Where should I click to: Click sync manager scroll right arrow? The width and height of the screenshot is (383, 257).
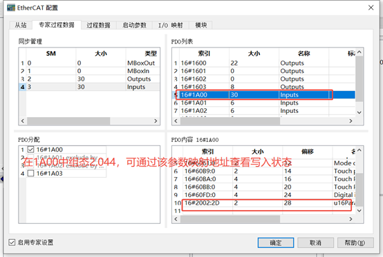[x=156, y=121]
